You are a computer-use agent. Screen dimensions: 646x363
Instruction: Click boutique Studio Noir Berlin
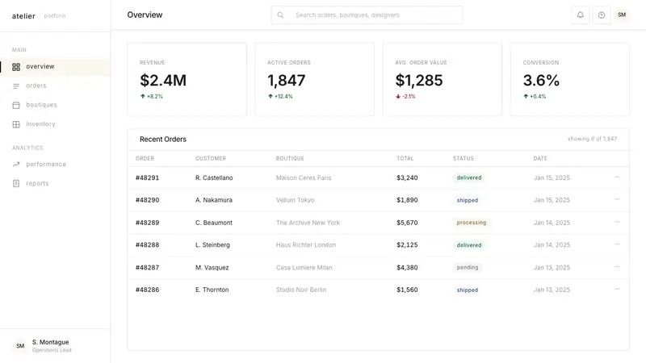click(301, 290)
